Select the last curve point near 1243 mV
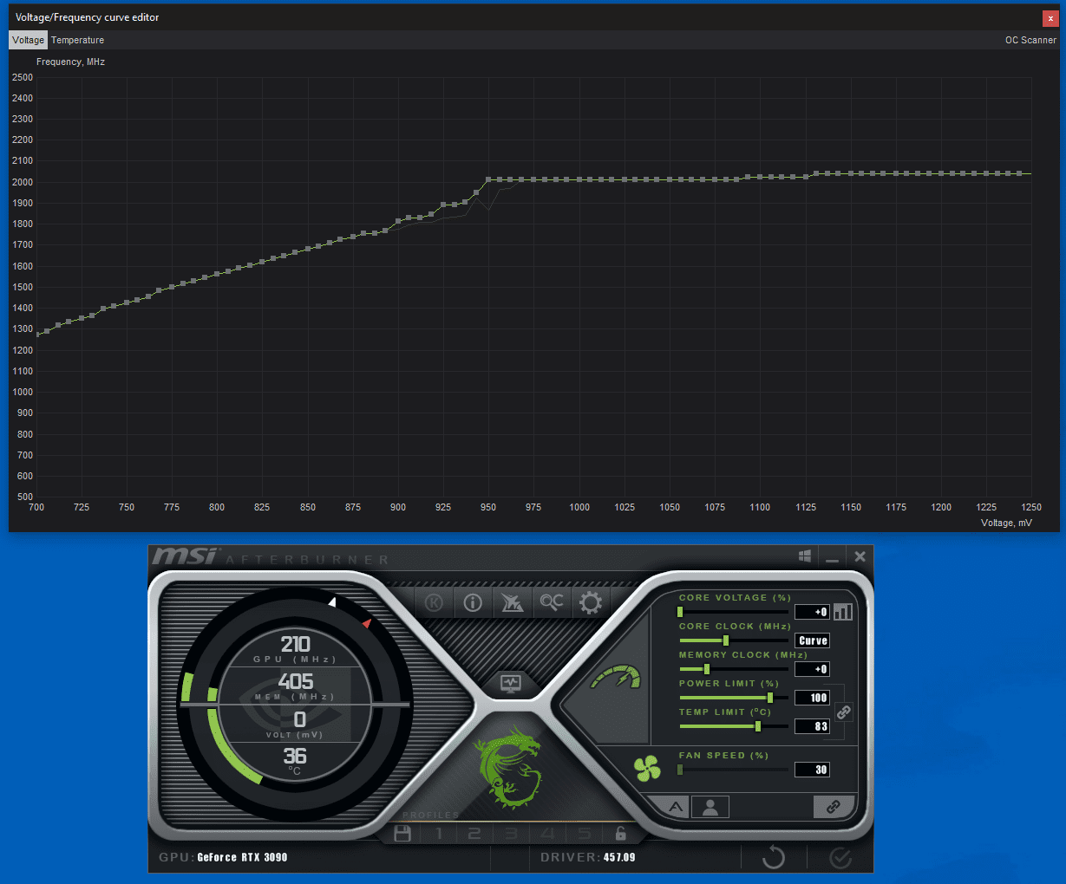 coord(1019,173)
